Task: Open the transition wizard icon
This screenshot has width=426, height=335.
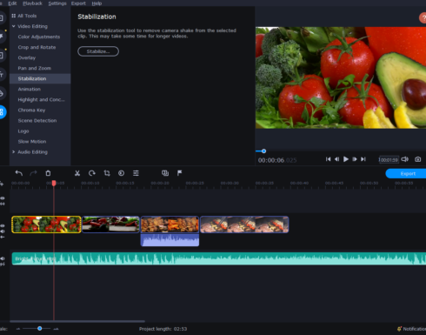Action: [x=165, y=173]
